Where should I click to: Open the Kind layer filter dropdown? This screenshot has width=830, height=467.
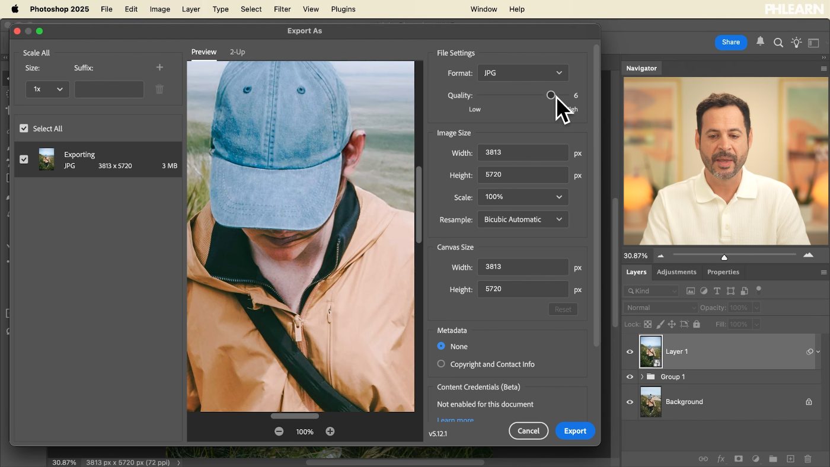click(x=651, y=291)
